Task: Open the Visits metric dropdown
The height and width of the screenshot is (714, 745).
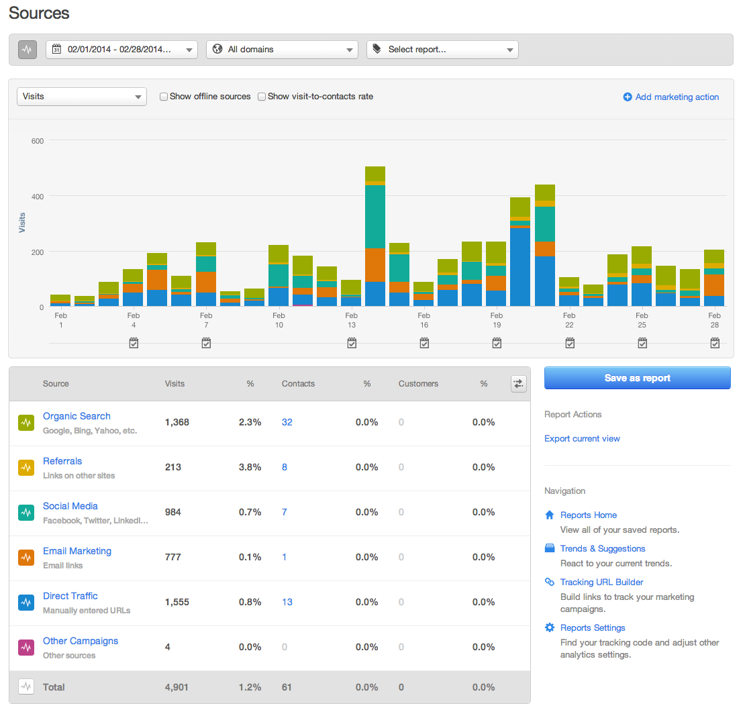Action: point(82,97)
